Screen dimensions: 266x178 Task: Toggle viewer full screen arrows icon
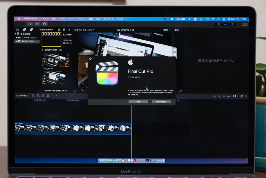coord(181,91)
